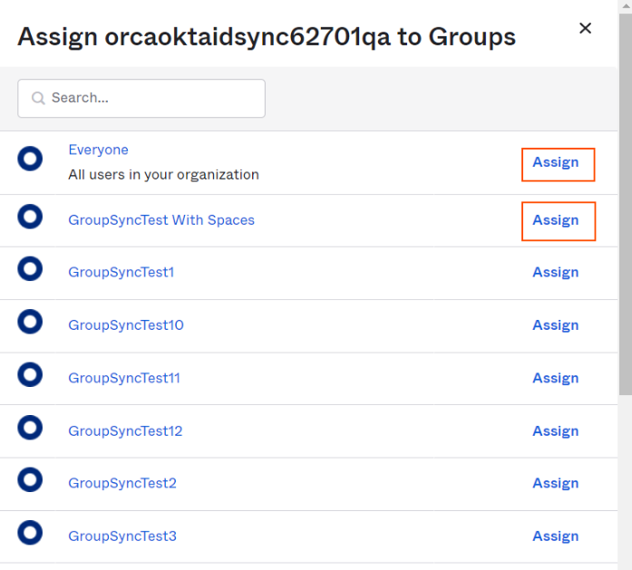Click the GroupSyncTest12 group circle icon
Screen dimensions: 632x570
30,428
